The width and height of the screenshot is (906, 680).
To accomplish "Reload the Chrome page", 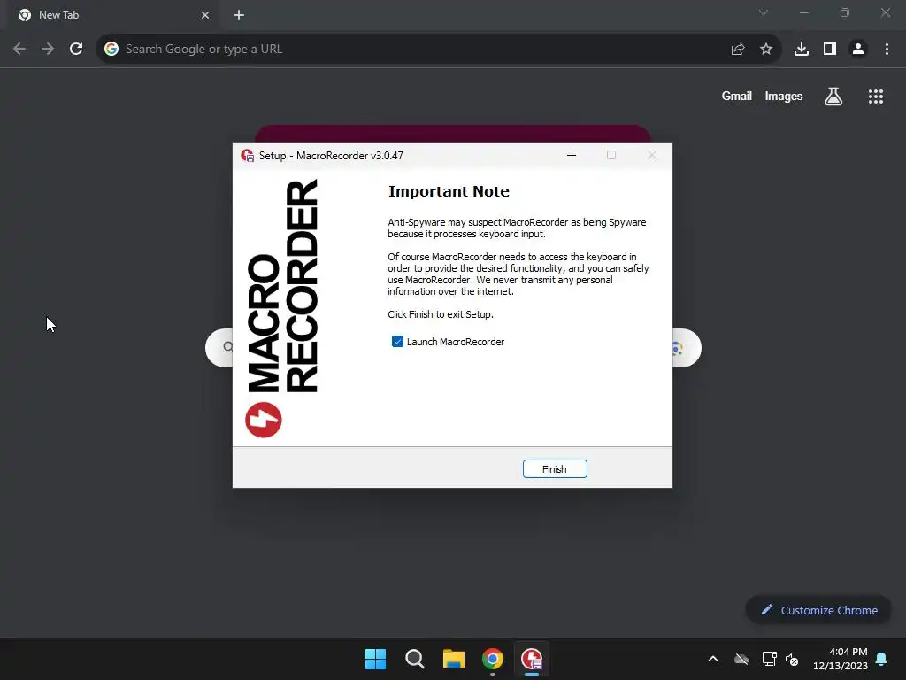I will tap(76, 50).
